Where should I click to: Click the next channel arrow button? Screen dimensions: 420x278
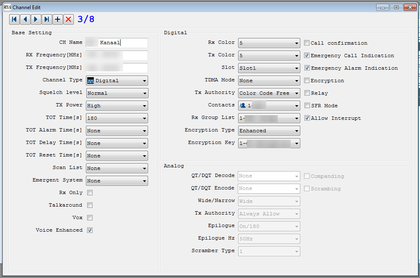coord(36,19)
